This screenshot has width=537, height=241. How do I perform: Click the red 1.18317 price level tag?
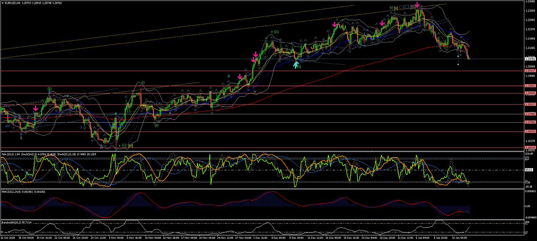pyautogui.click(x=530, y=105)
